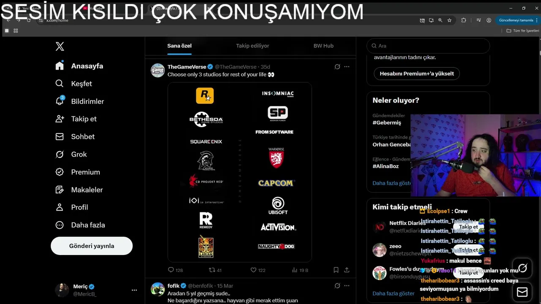Click Hesabını Premium+'a yükselt button
The image size is (541, 304).
coord(417,73)
